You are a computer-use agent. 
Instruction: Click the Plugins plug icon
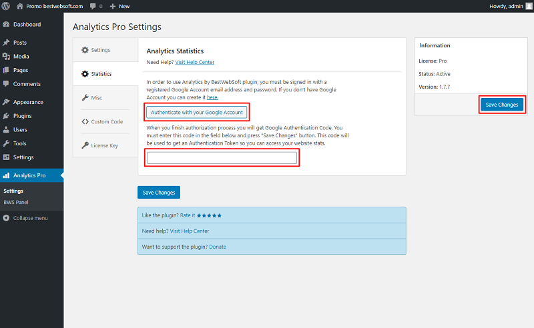click(x=6, y=116)
